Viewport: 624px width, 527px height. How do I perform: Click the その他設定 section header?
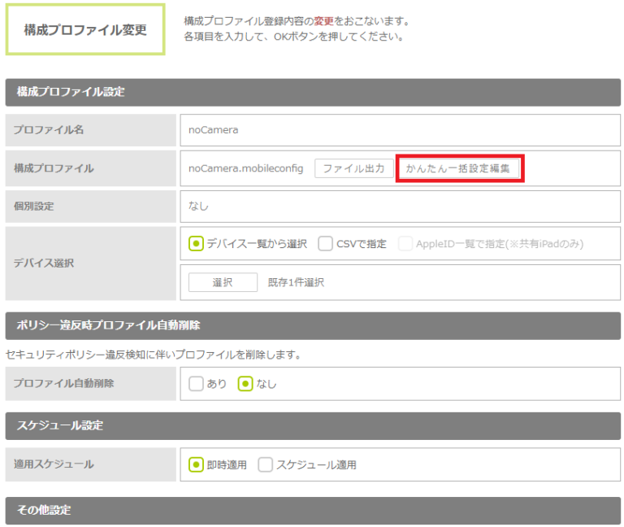pyautogui.click(x=313, y=510)
